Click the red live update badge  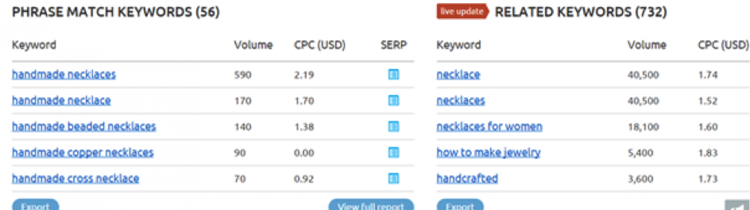[x=462, y=12]
